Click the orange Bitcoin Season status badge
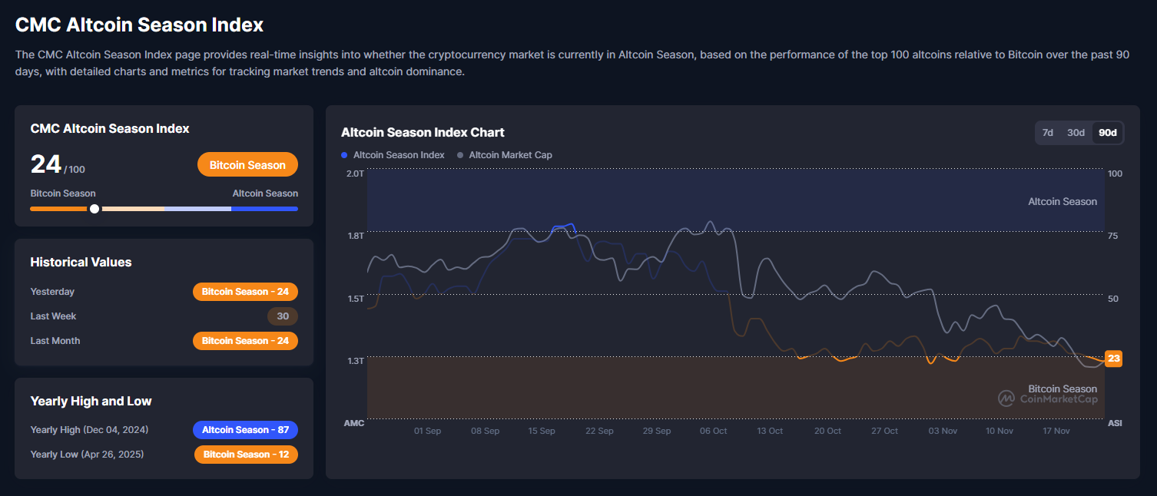 pyautogui.click(x=247, y=165)
